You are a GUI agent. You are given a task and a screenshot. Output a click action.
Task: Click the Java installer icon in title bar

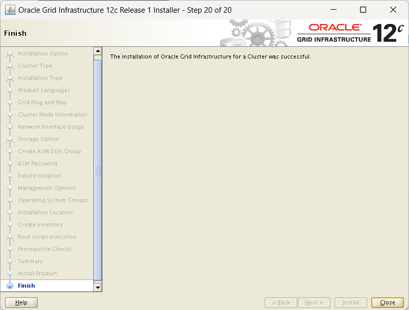pos(10,10)
